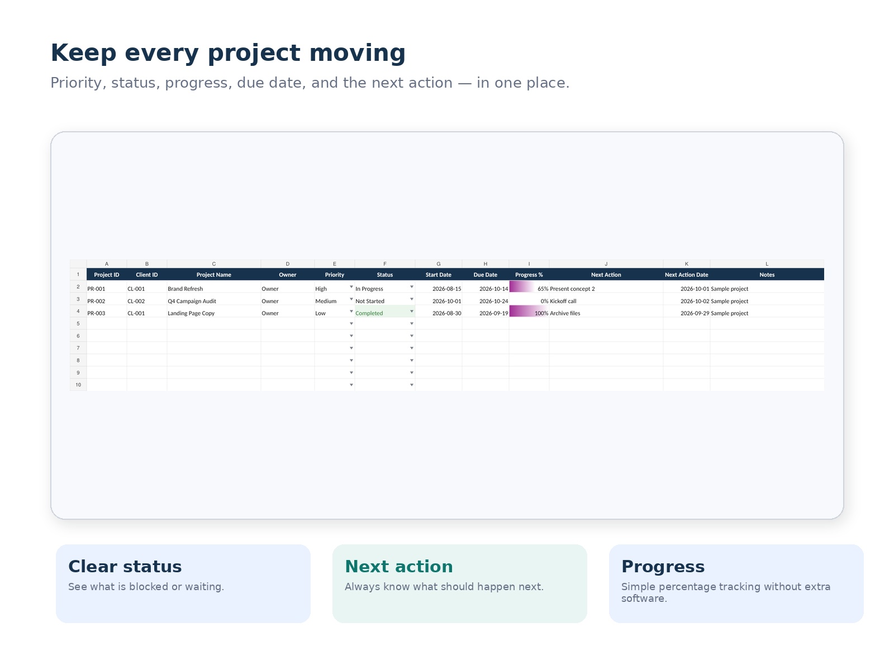Select the PR-001 cell
Viewport: 894px width, 670px height.
tap(107, 287)
